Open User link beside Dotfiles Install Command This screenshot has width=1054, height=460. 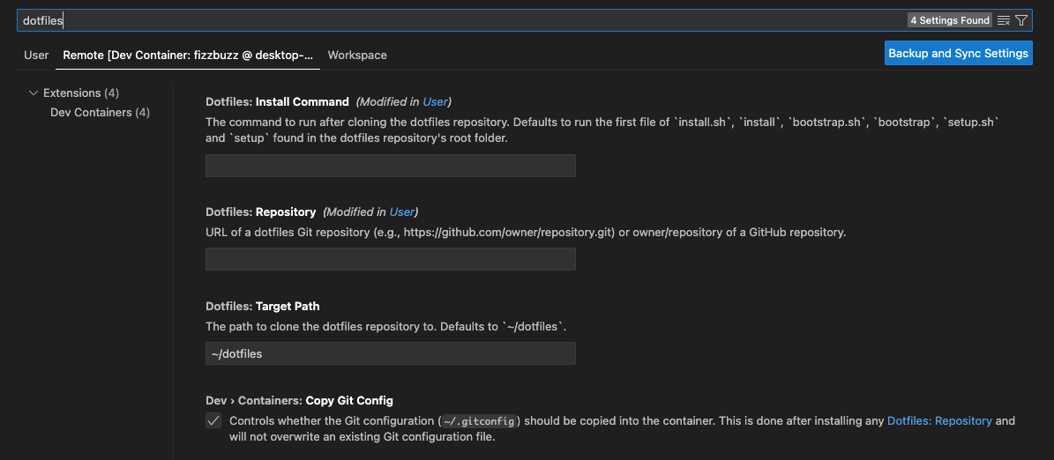click(436, 101)
